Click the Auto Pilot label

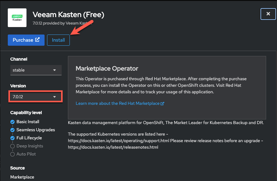tap(26, 154)
